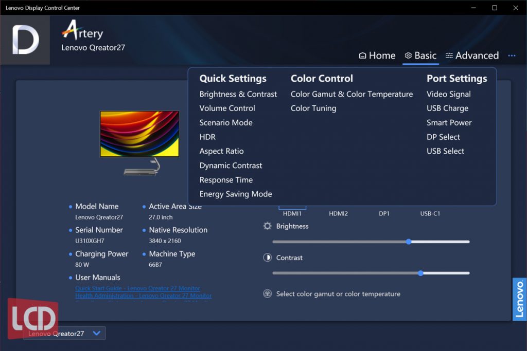
Task: Click the Contrast slider handle
Action: pos(420,273)
